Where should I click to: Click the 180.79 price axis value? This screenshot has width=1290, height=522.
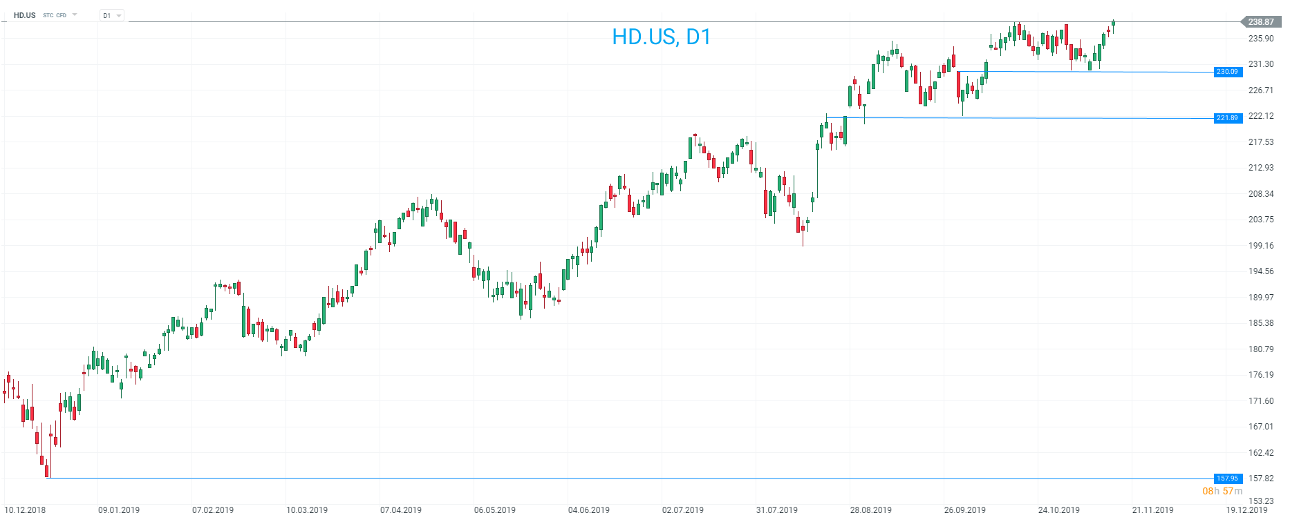tap(1261, 349)
